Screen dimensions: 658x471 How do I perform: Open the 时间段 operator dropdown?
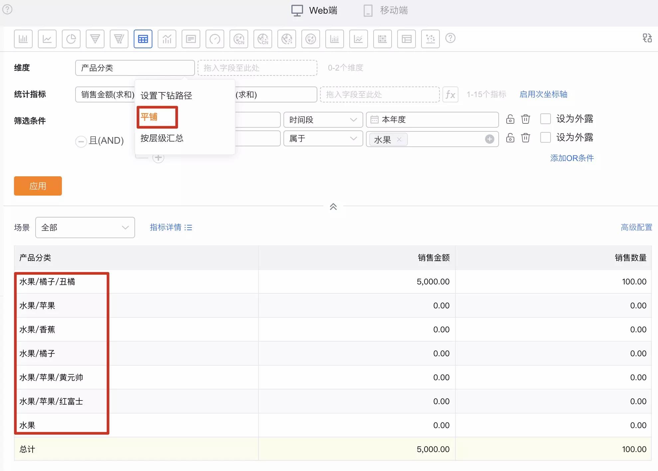pos(323,120)
